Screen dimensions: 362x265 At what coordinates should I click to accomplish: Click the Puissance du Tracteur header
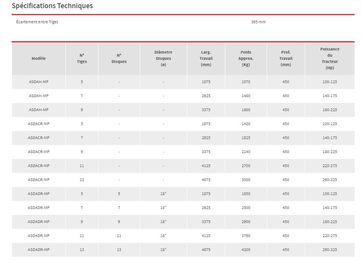(330, 59)
